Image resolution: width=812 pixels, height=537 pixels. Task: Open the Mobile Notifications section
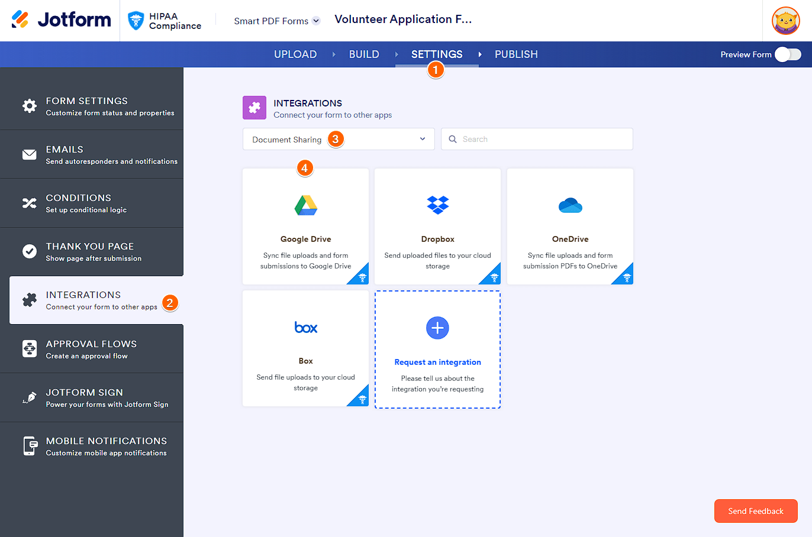(x=92, y=446)
